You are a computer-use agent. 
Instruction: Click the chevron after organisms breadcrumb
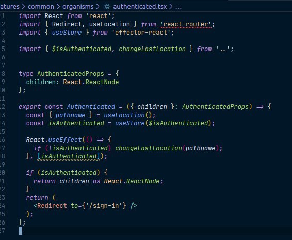pyautogui.click(x=98, y=7)
